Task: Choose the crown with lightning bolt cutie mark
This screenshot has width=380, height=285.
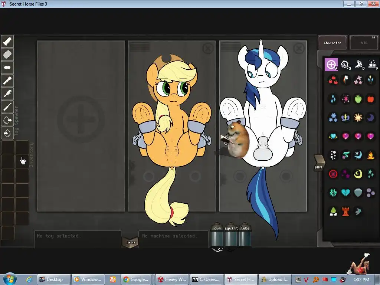Action: tap(346, 118)
